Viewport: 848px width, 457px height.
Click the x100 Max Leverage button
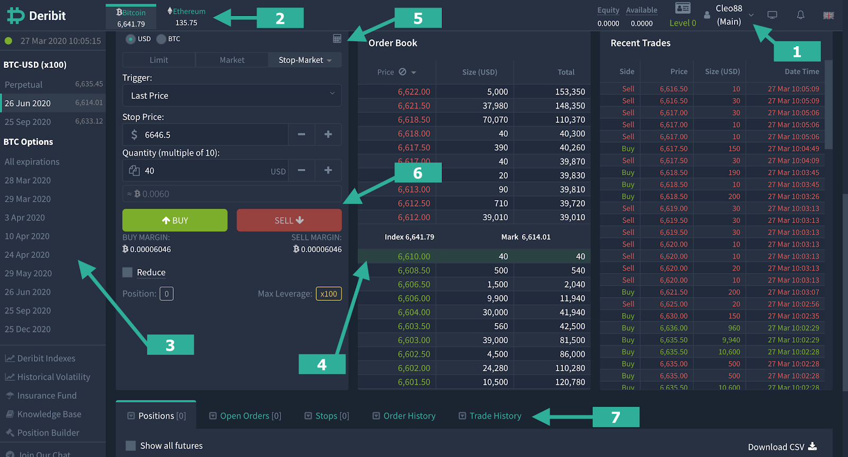329,293
